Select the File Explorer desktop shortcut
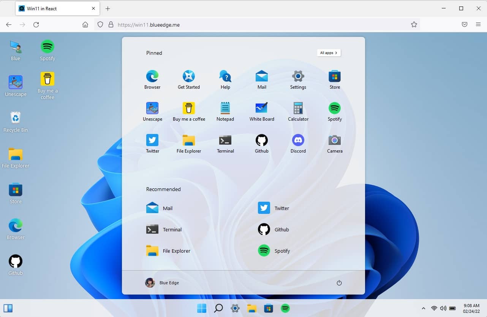The height and width of the screenshot is (317, 487). point(16,158)
